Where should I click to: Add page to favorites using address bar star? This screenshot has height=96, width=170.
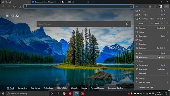point(131,6)
